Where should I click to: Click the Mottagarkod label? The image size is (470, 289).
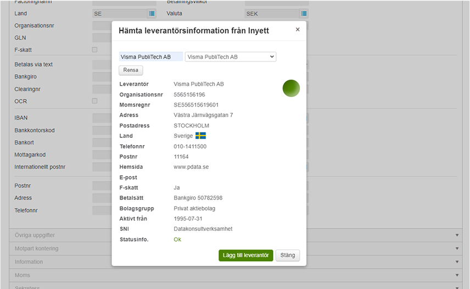coord(30,155)
